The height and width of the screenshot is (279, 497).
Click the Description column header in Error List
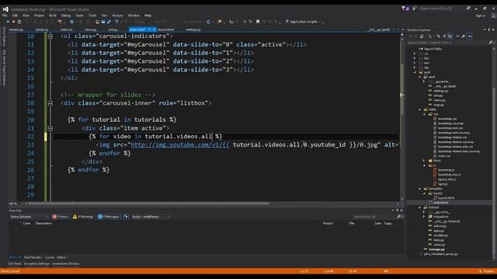pyautogui.click(x=43, y=223)
